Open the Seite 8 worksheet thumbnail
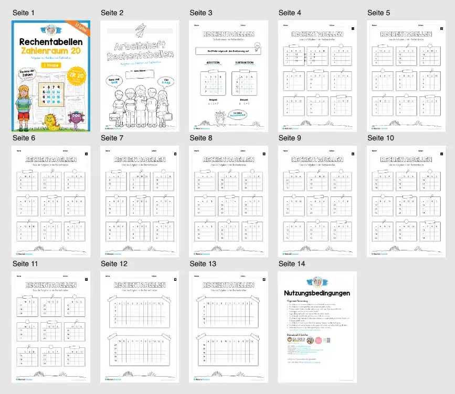 229,202
